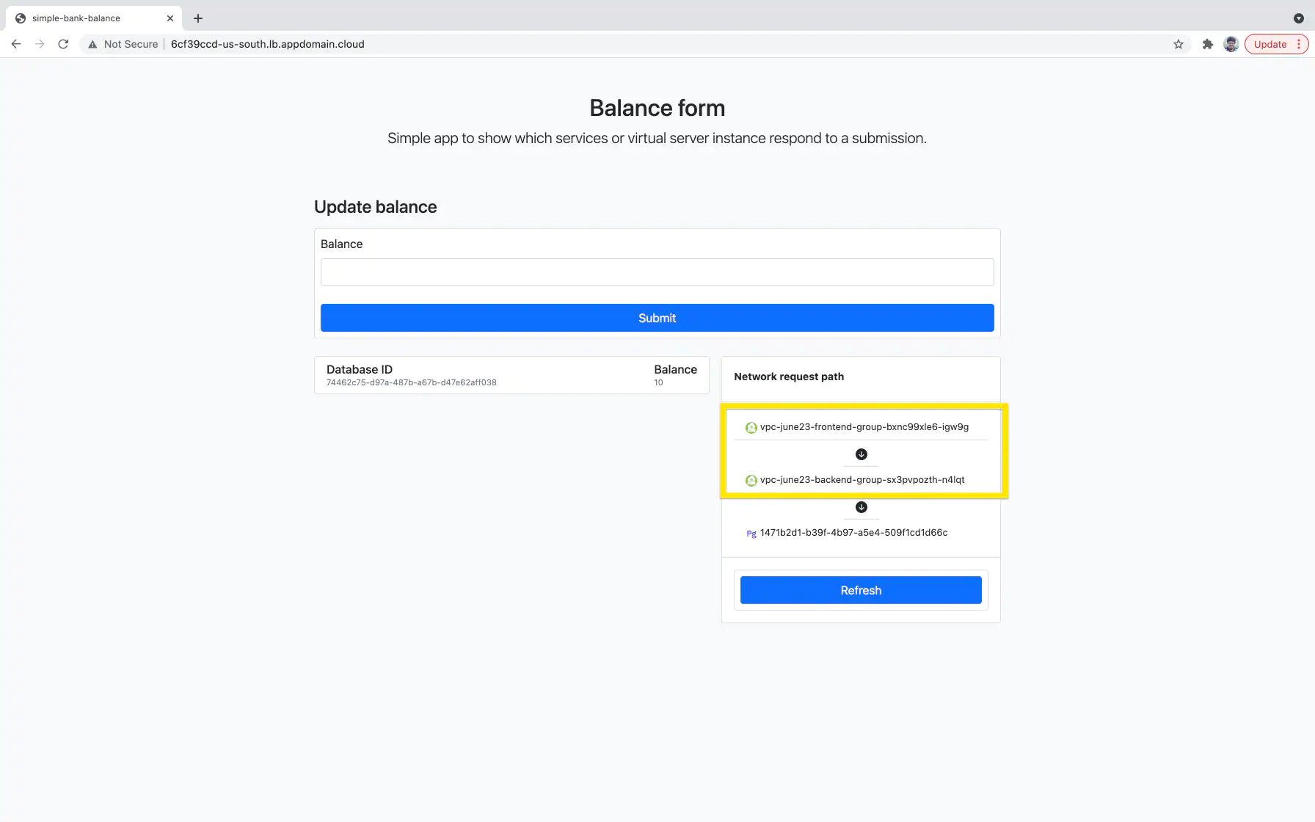The width and height of the screenshot is (1315, 822).
Task: Click the Pg database icon
Action: [751, 534]
